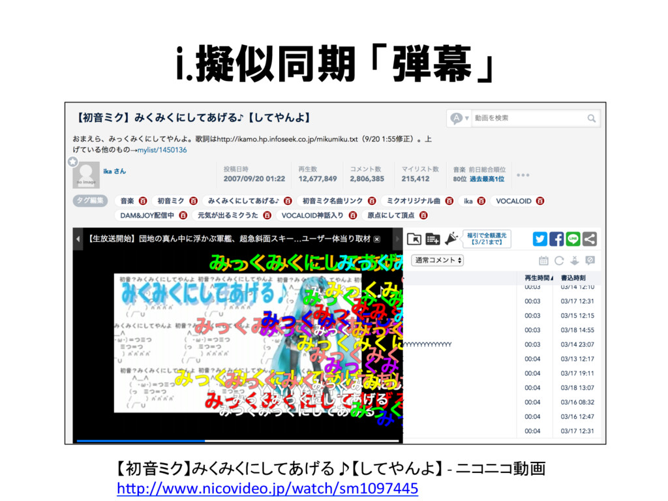
Task: Open dictionary icon next to 初音ミク名曲リンク tag
Action: [x=372, y=201]
